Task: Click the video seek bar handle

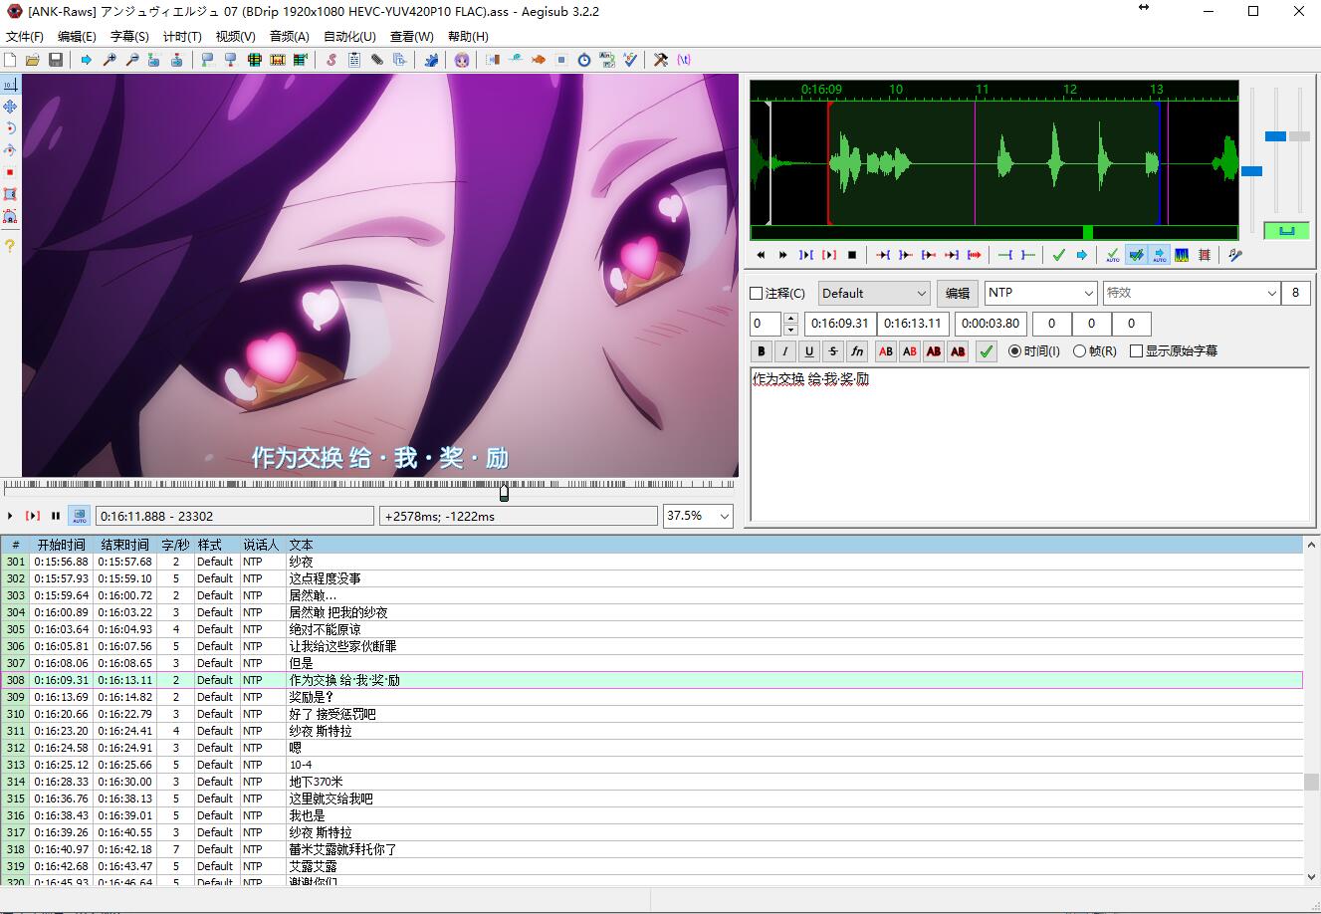Action: [504, 492]
